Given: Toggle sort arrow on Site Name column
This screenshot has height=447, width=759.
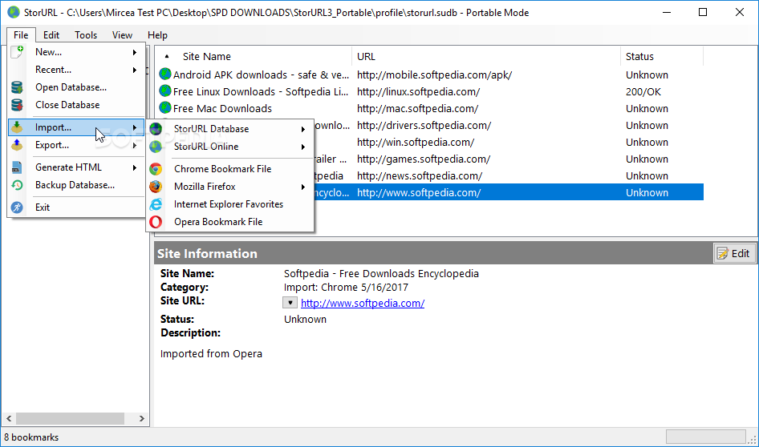Looking at the screenshot, I should pyautogui.click(x=167, y=57).
